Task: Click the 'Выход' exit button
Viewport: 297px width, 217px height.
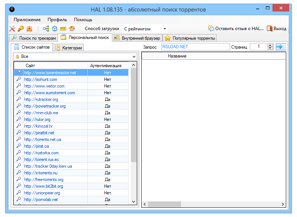Action: pyautogui.click(x=277, y=29)
